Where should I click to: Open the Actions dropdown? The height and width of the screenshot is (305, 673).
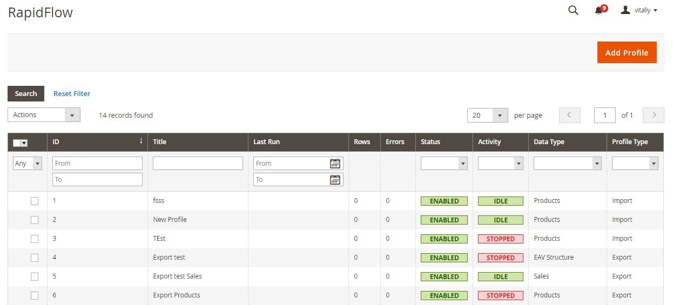coord(44,114)
